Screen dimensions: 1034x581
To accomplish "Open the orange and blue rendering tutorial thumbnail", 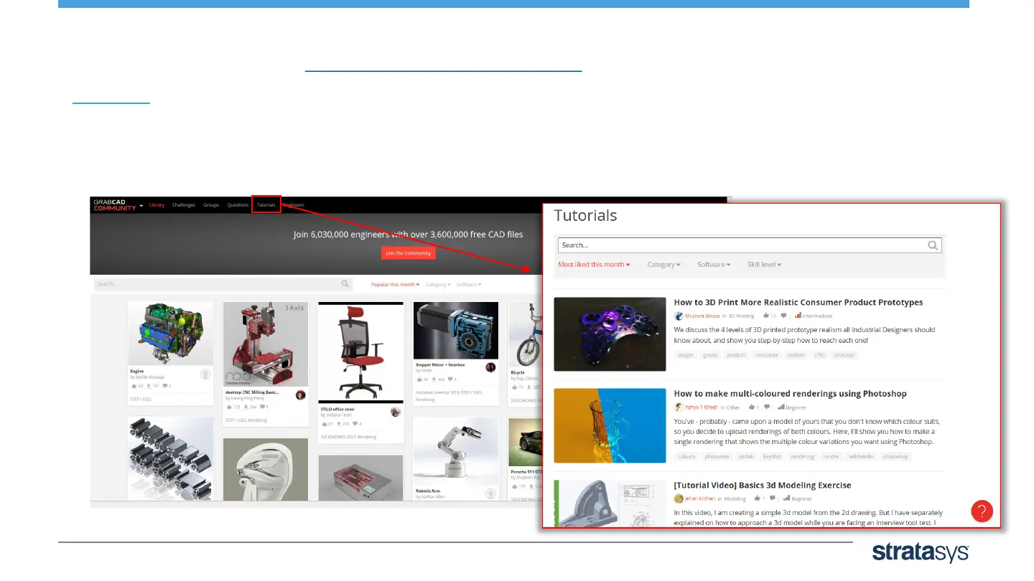I will click(x=610, y=425).
